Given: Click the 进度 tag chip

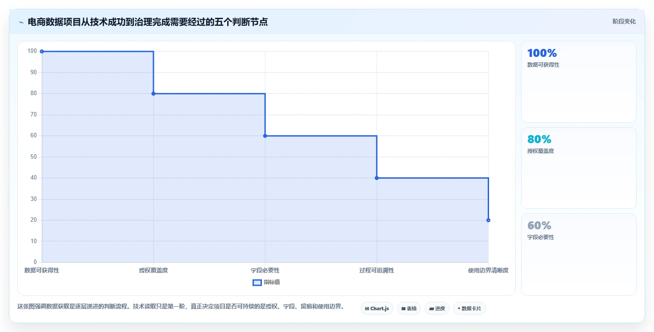Looking at the screenshot, I should click(x=437, y=308).
